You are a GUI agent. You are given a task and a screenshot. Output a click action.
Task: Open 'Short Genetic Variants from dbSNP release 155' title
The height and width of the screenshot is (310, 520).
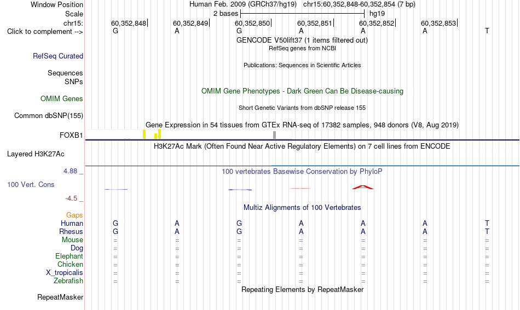pos(302,108)
